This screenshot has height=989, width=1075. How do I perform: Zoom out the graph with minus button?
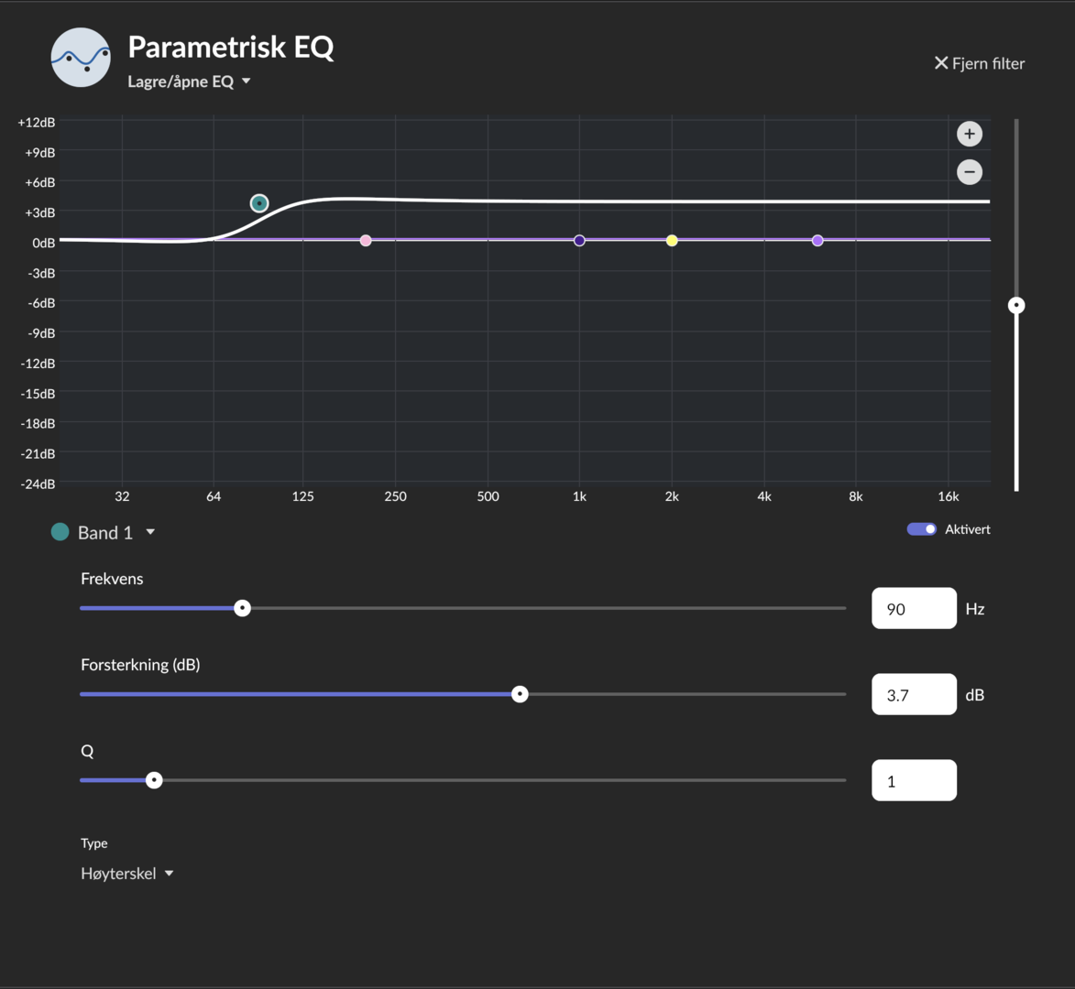(x=970, y=172)
